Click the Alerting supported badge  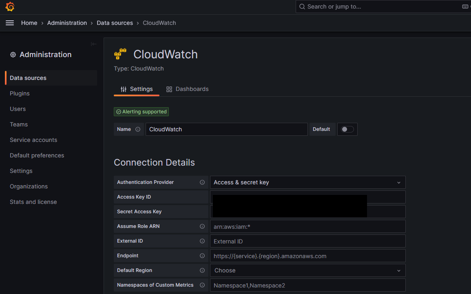point(141,112)
